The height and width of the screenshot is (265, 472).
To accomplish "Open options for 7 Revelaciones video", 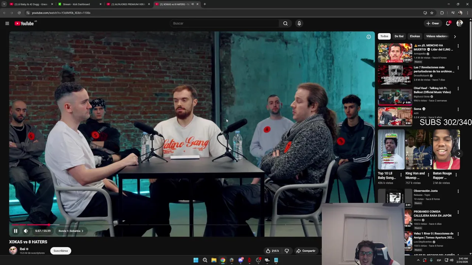I will (x=458, y=68).
